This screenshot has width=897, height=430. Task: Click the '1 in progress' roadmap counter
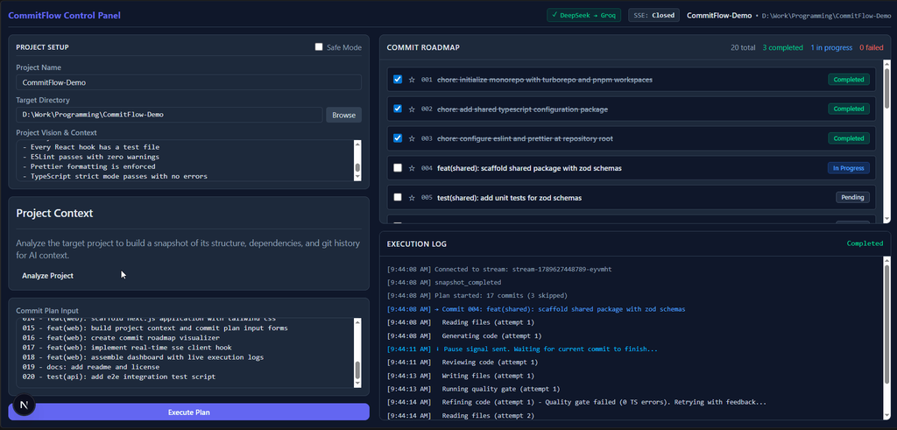point(831,47)
